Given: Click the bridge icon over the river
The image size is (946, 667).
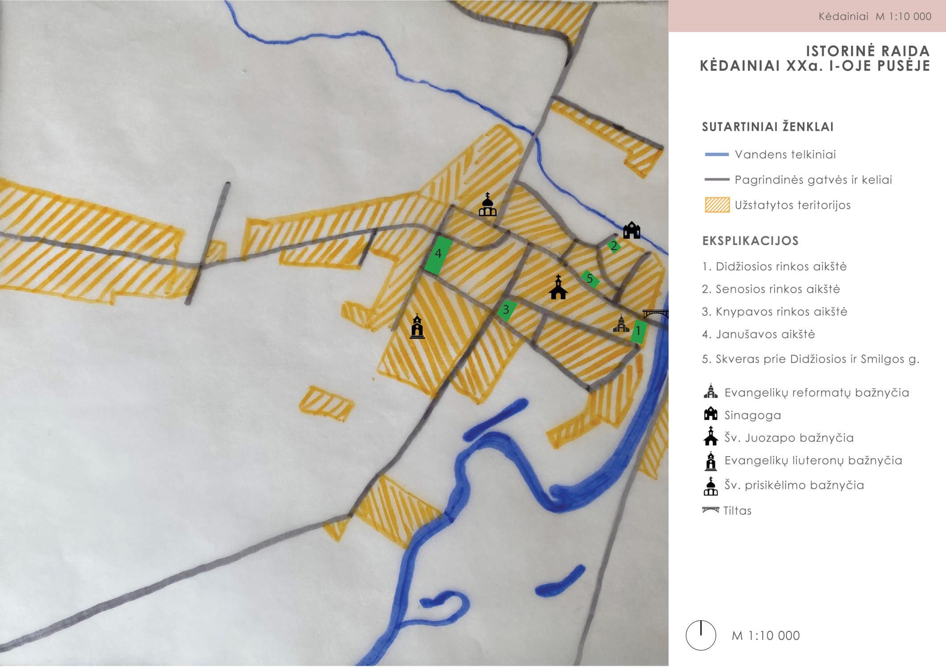Looking at the screenshot, I should coord(656,313).
